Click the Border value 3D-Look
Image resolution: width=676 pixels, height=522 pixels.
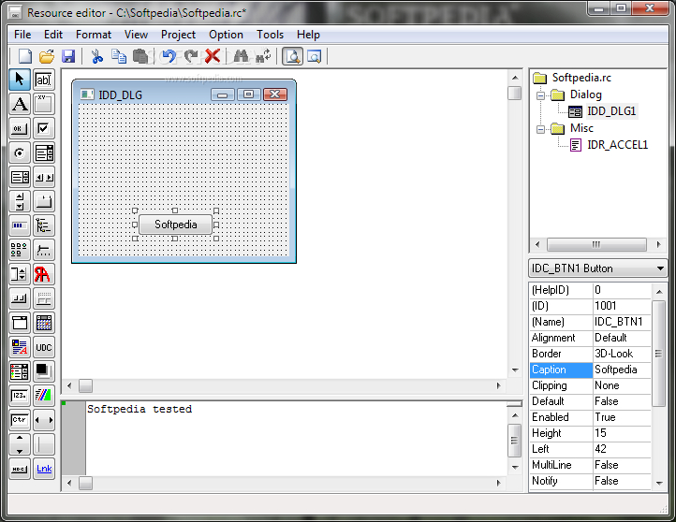coord(622,354)
